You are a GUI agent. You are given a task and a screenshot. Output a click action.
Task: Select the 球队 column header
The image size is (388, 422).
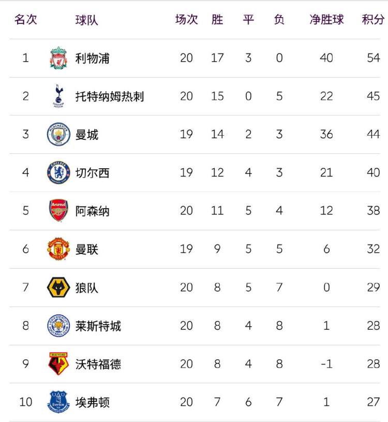[86, 20]
